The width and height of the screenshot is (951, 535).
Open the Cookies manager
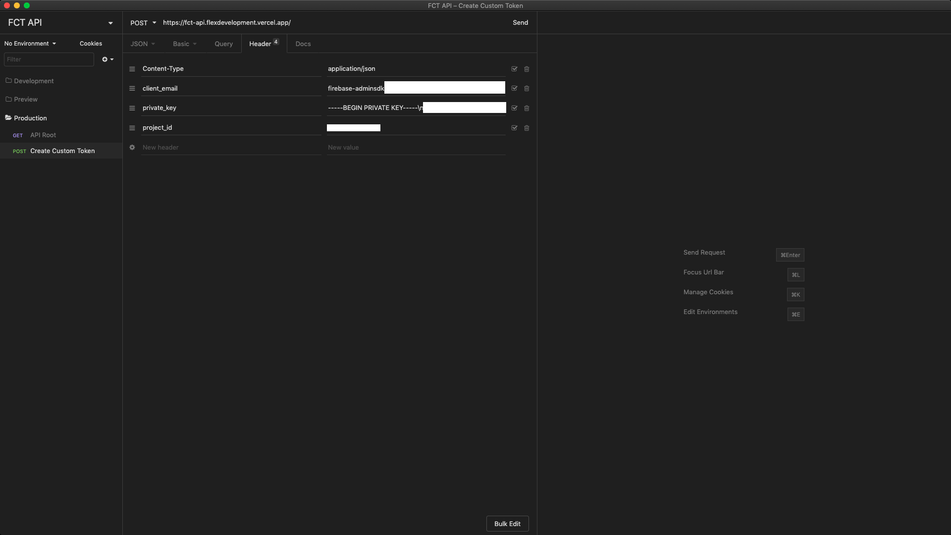(x=91, y=44)
